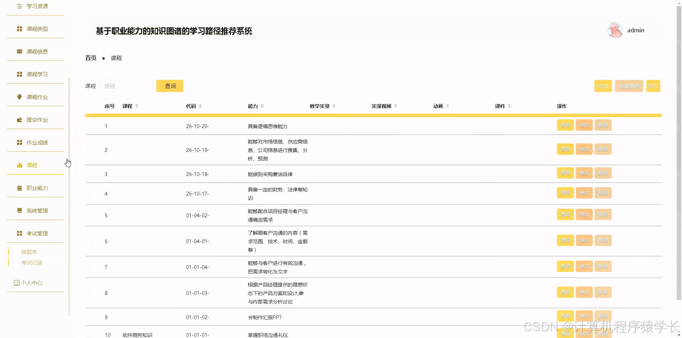The height and width of the screenshot is (338, 682).
Task: Select 错题本 from the sidebar menu
Action: [x=29, y=252]
